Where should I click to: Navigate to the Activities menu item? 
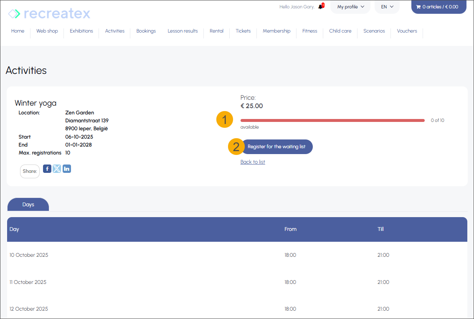115,31
